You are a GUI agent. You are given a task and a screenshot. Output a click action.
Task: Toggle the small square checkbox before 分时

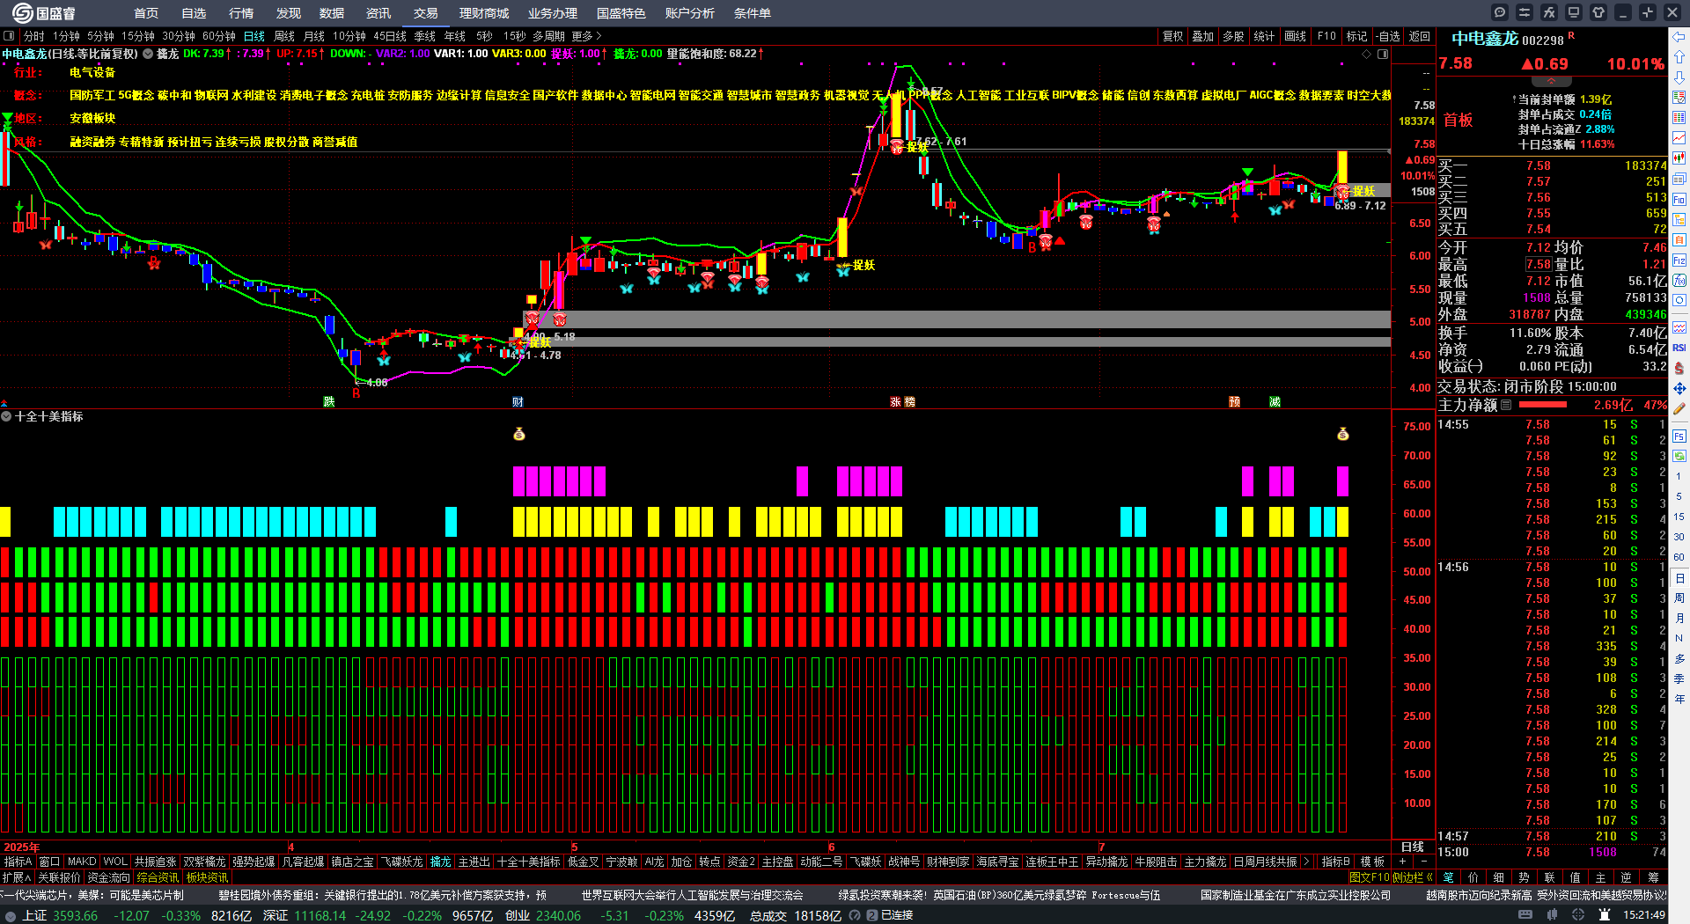point(9,36)
